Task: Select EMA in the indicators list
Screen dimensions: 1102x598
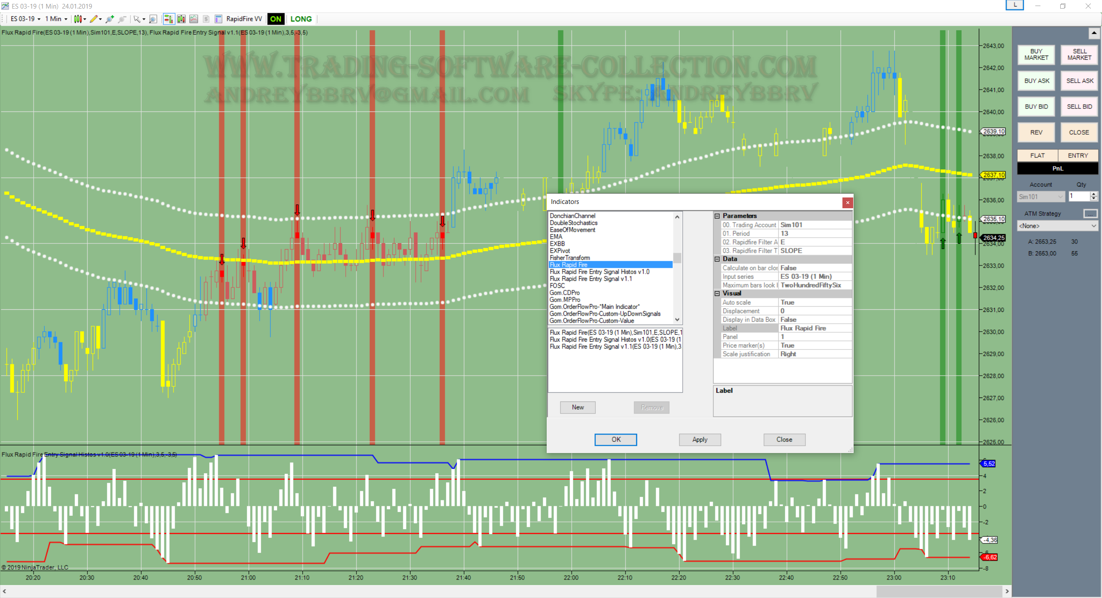Action: (556, 237)
